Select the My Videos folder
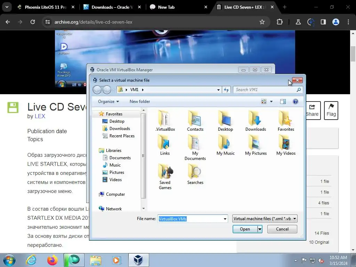 coord(286,145)
